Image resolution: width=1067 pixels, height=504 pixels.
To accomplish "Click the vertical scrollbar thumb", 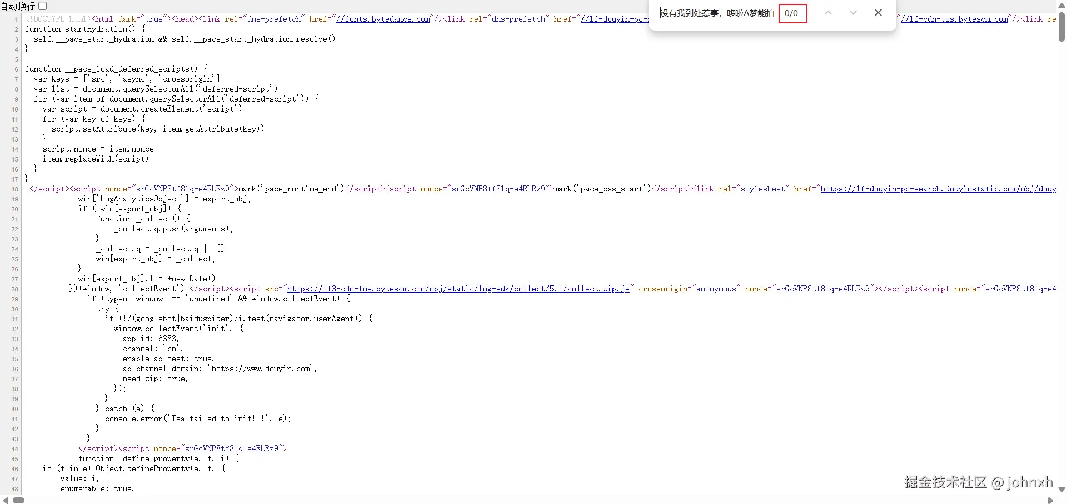I will pyautogui.click(x=1061, y=27).
